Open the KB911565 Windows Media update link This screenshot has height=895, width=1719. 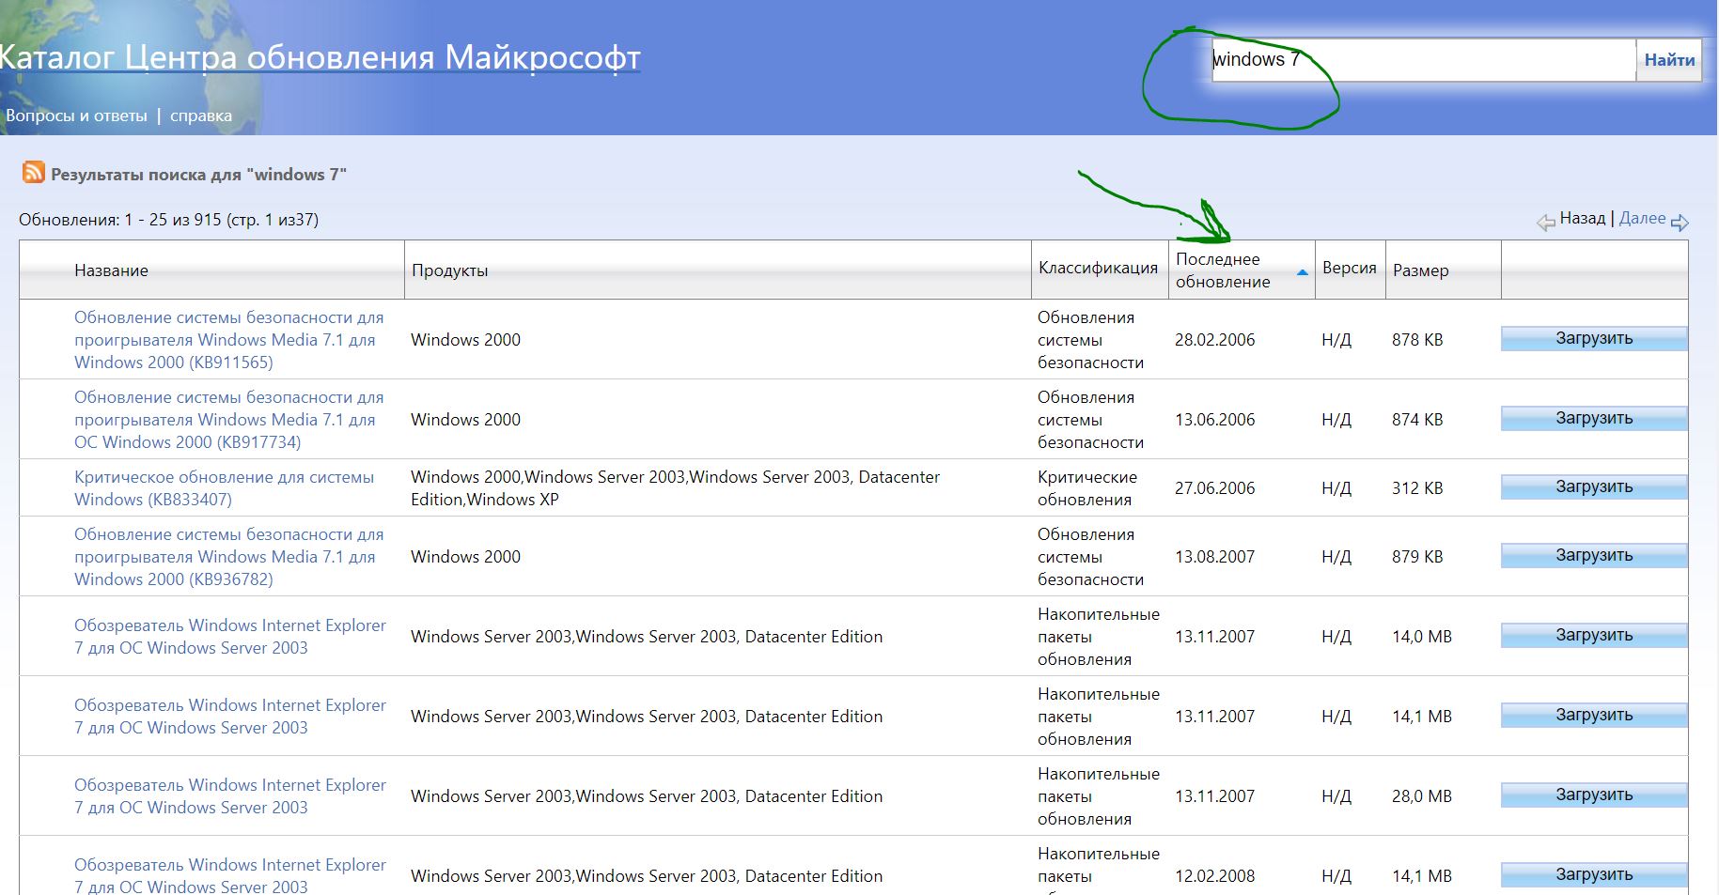pyautogui.click(x=228, y=340)
